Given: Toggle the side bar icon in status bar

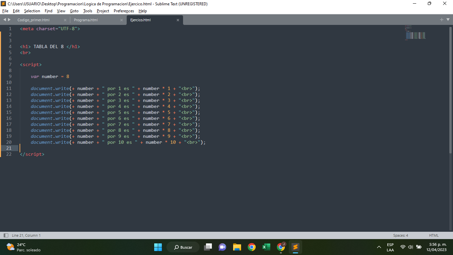Looking at the screenshot, I should click(6, 235).
